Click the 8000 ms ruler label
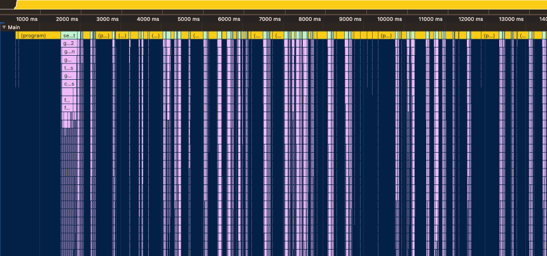 coord(309,20)
